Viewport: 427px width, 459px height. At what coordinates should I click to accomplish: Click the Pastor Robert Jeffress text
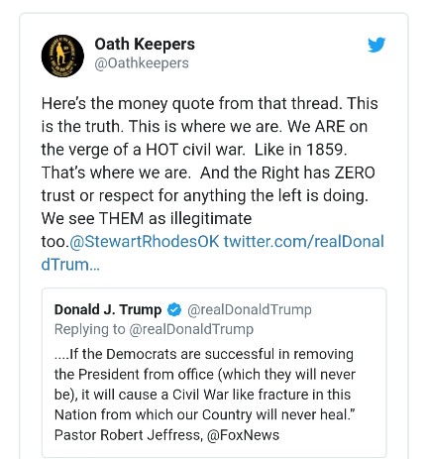click(x=129, y=435)
